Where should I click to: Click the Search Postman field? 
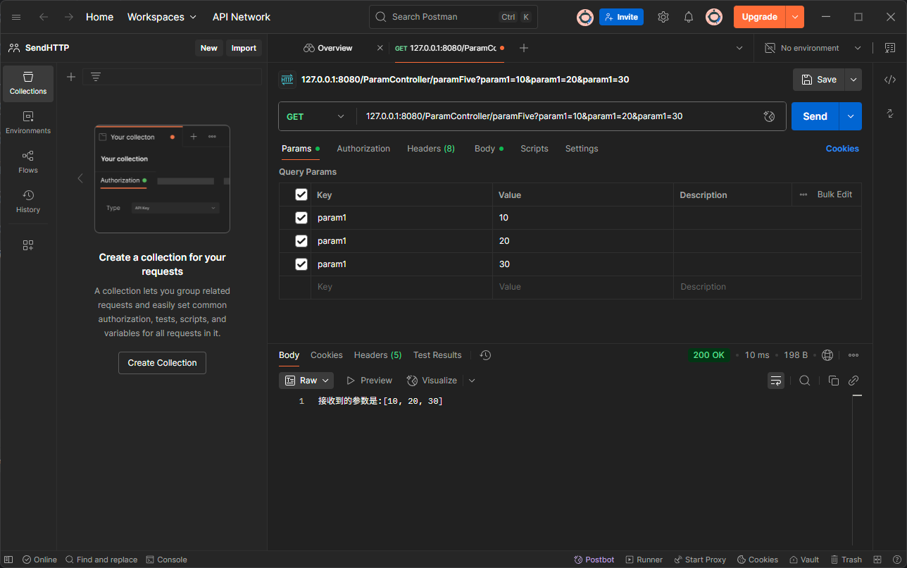pos(453,17)
